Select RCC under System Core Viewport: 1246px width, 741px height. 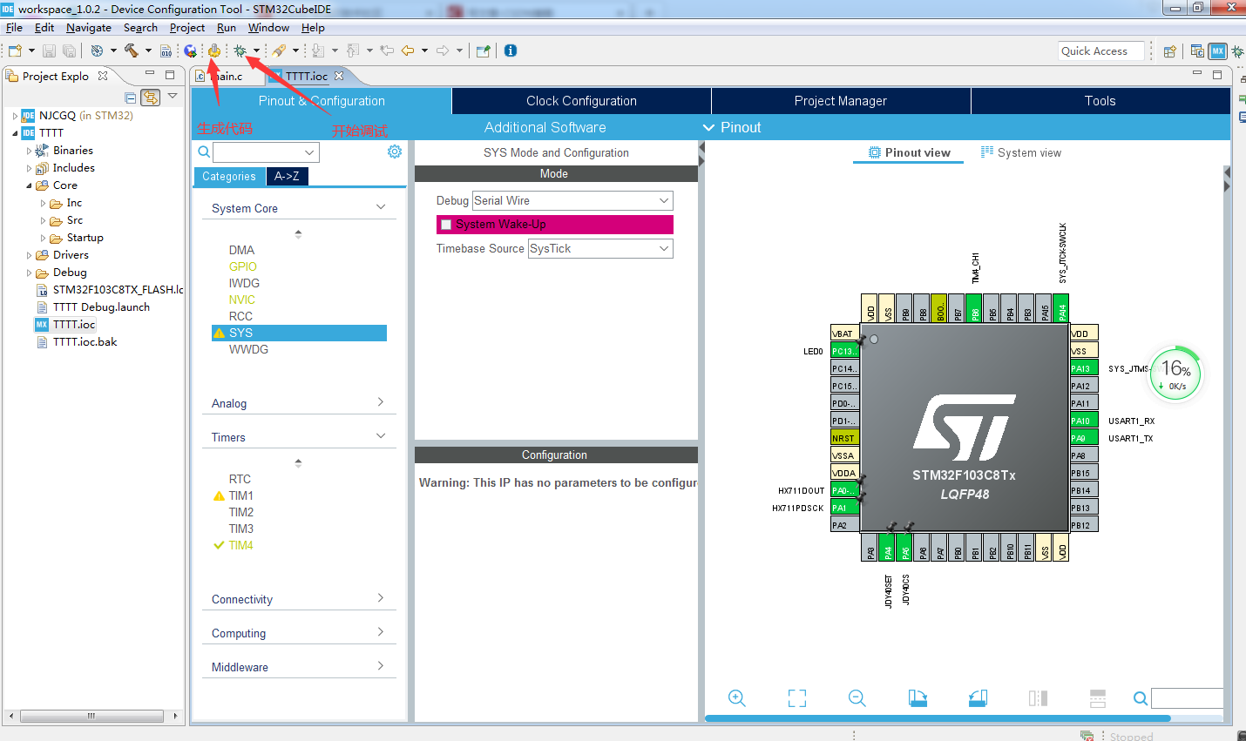pyautogui.click(x=240, y=315)
